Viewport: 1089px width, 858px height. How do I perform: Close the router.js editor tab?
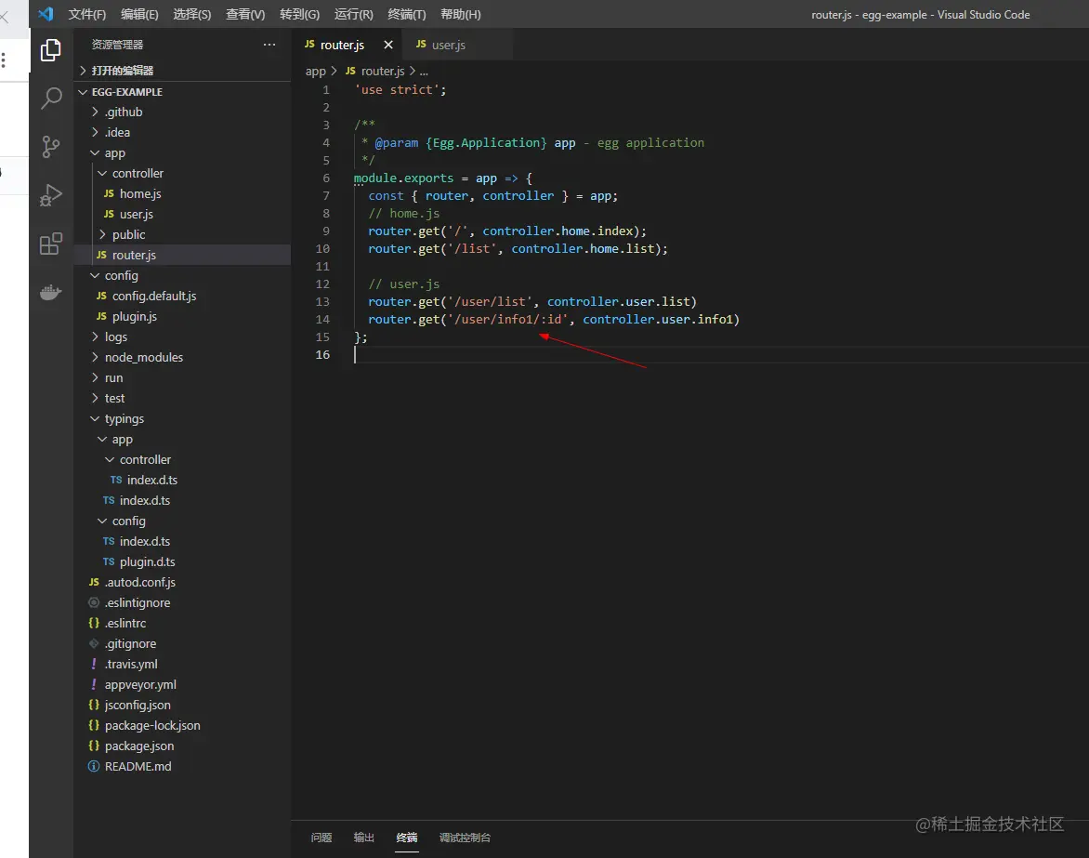tap(388, 45)
